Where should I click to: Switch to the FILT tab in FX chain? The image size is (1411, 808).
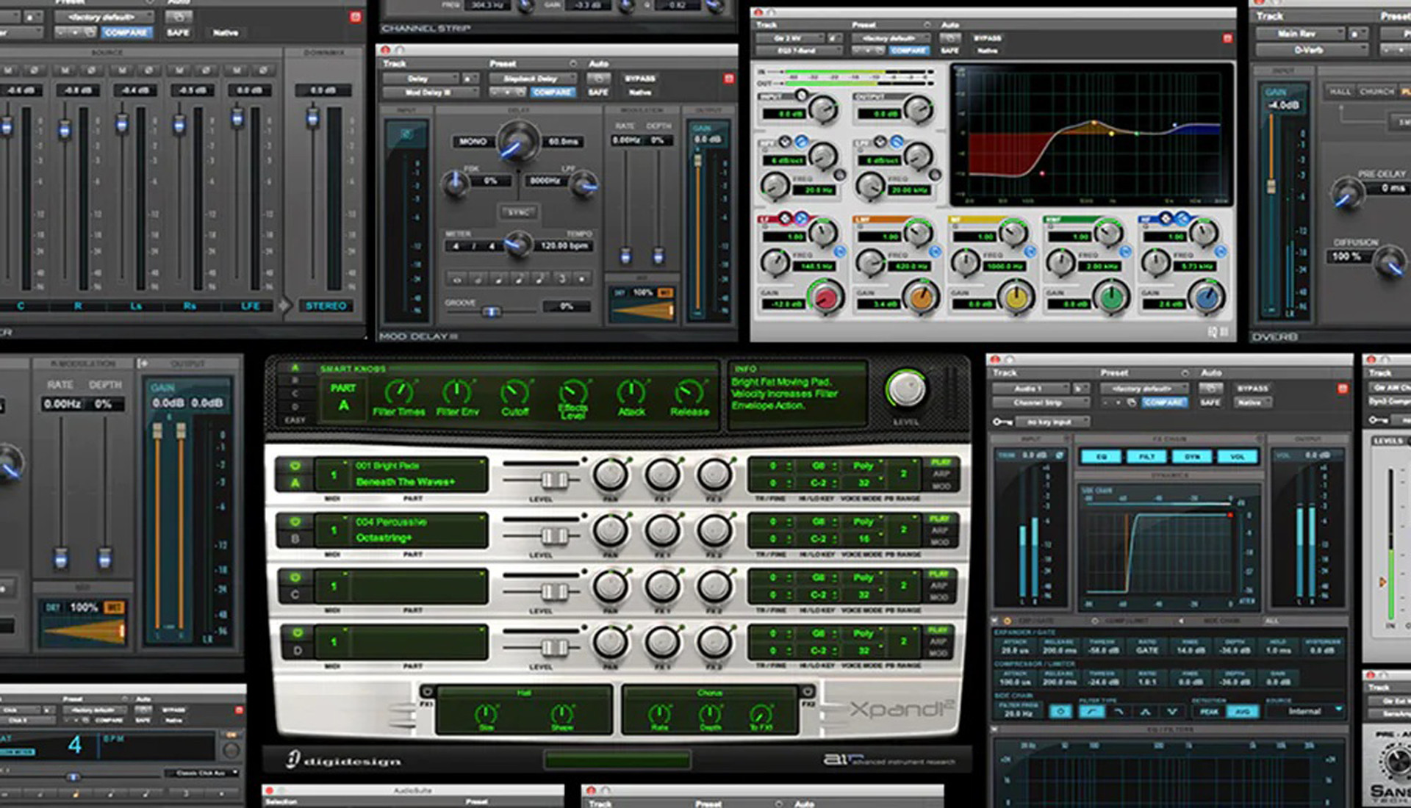[1146, 457]
